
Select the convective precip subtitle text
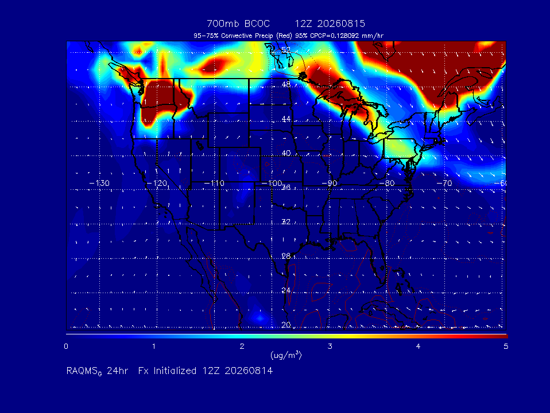click(x=288, y=36)
